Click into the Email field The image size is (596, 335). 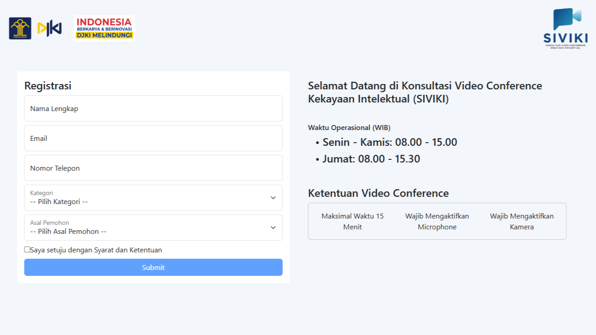pyautogui.click(x=153, y=138)
